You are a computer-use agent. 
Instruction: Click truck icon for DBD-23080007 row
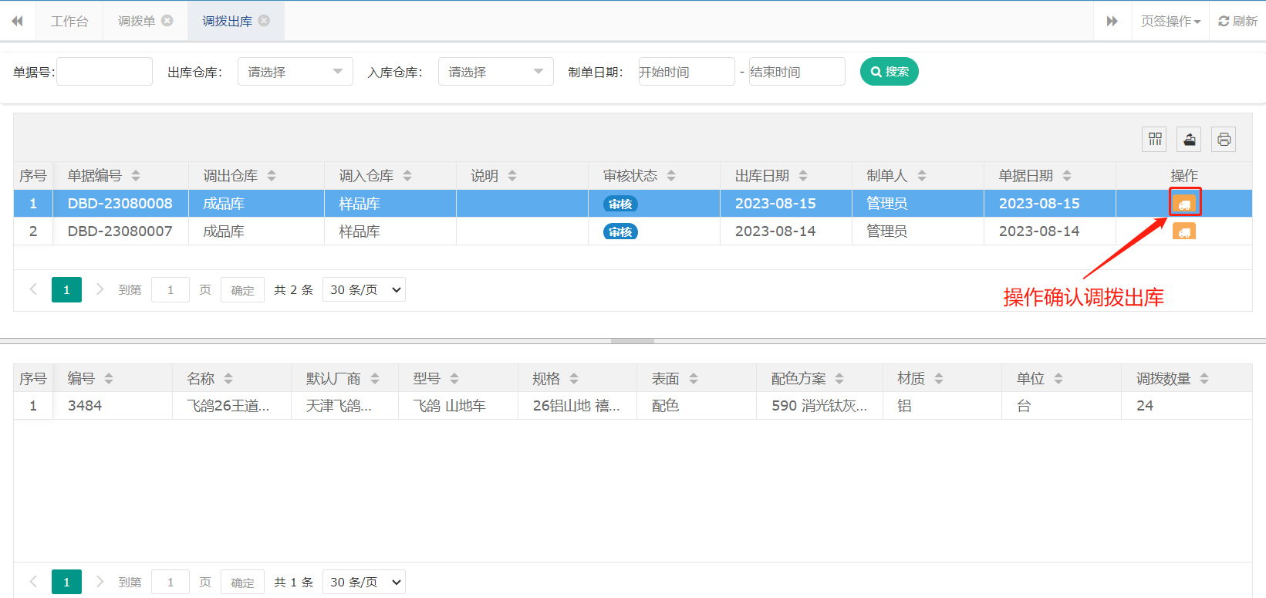click(1184, 231)
